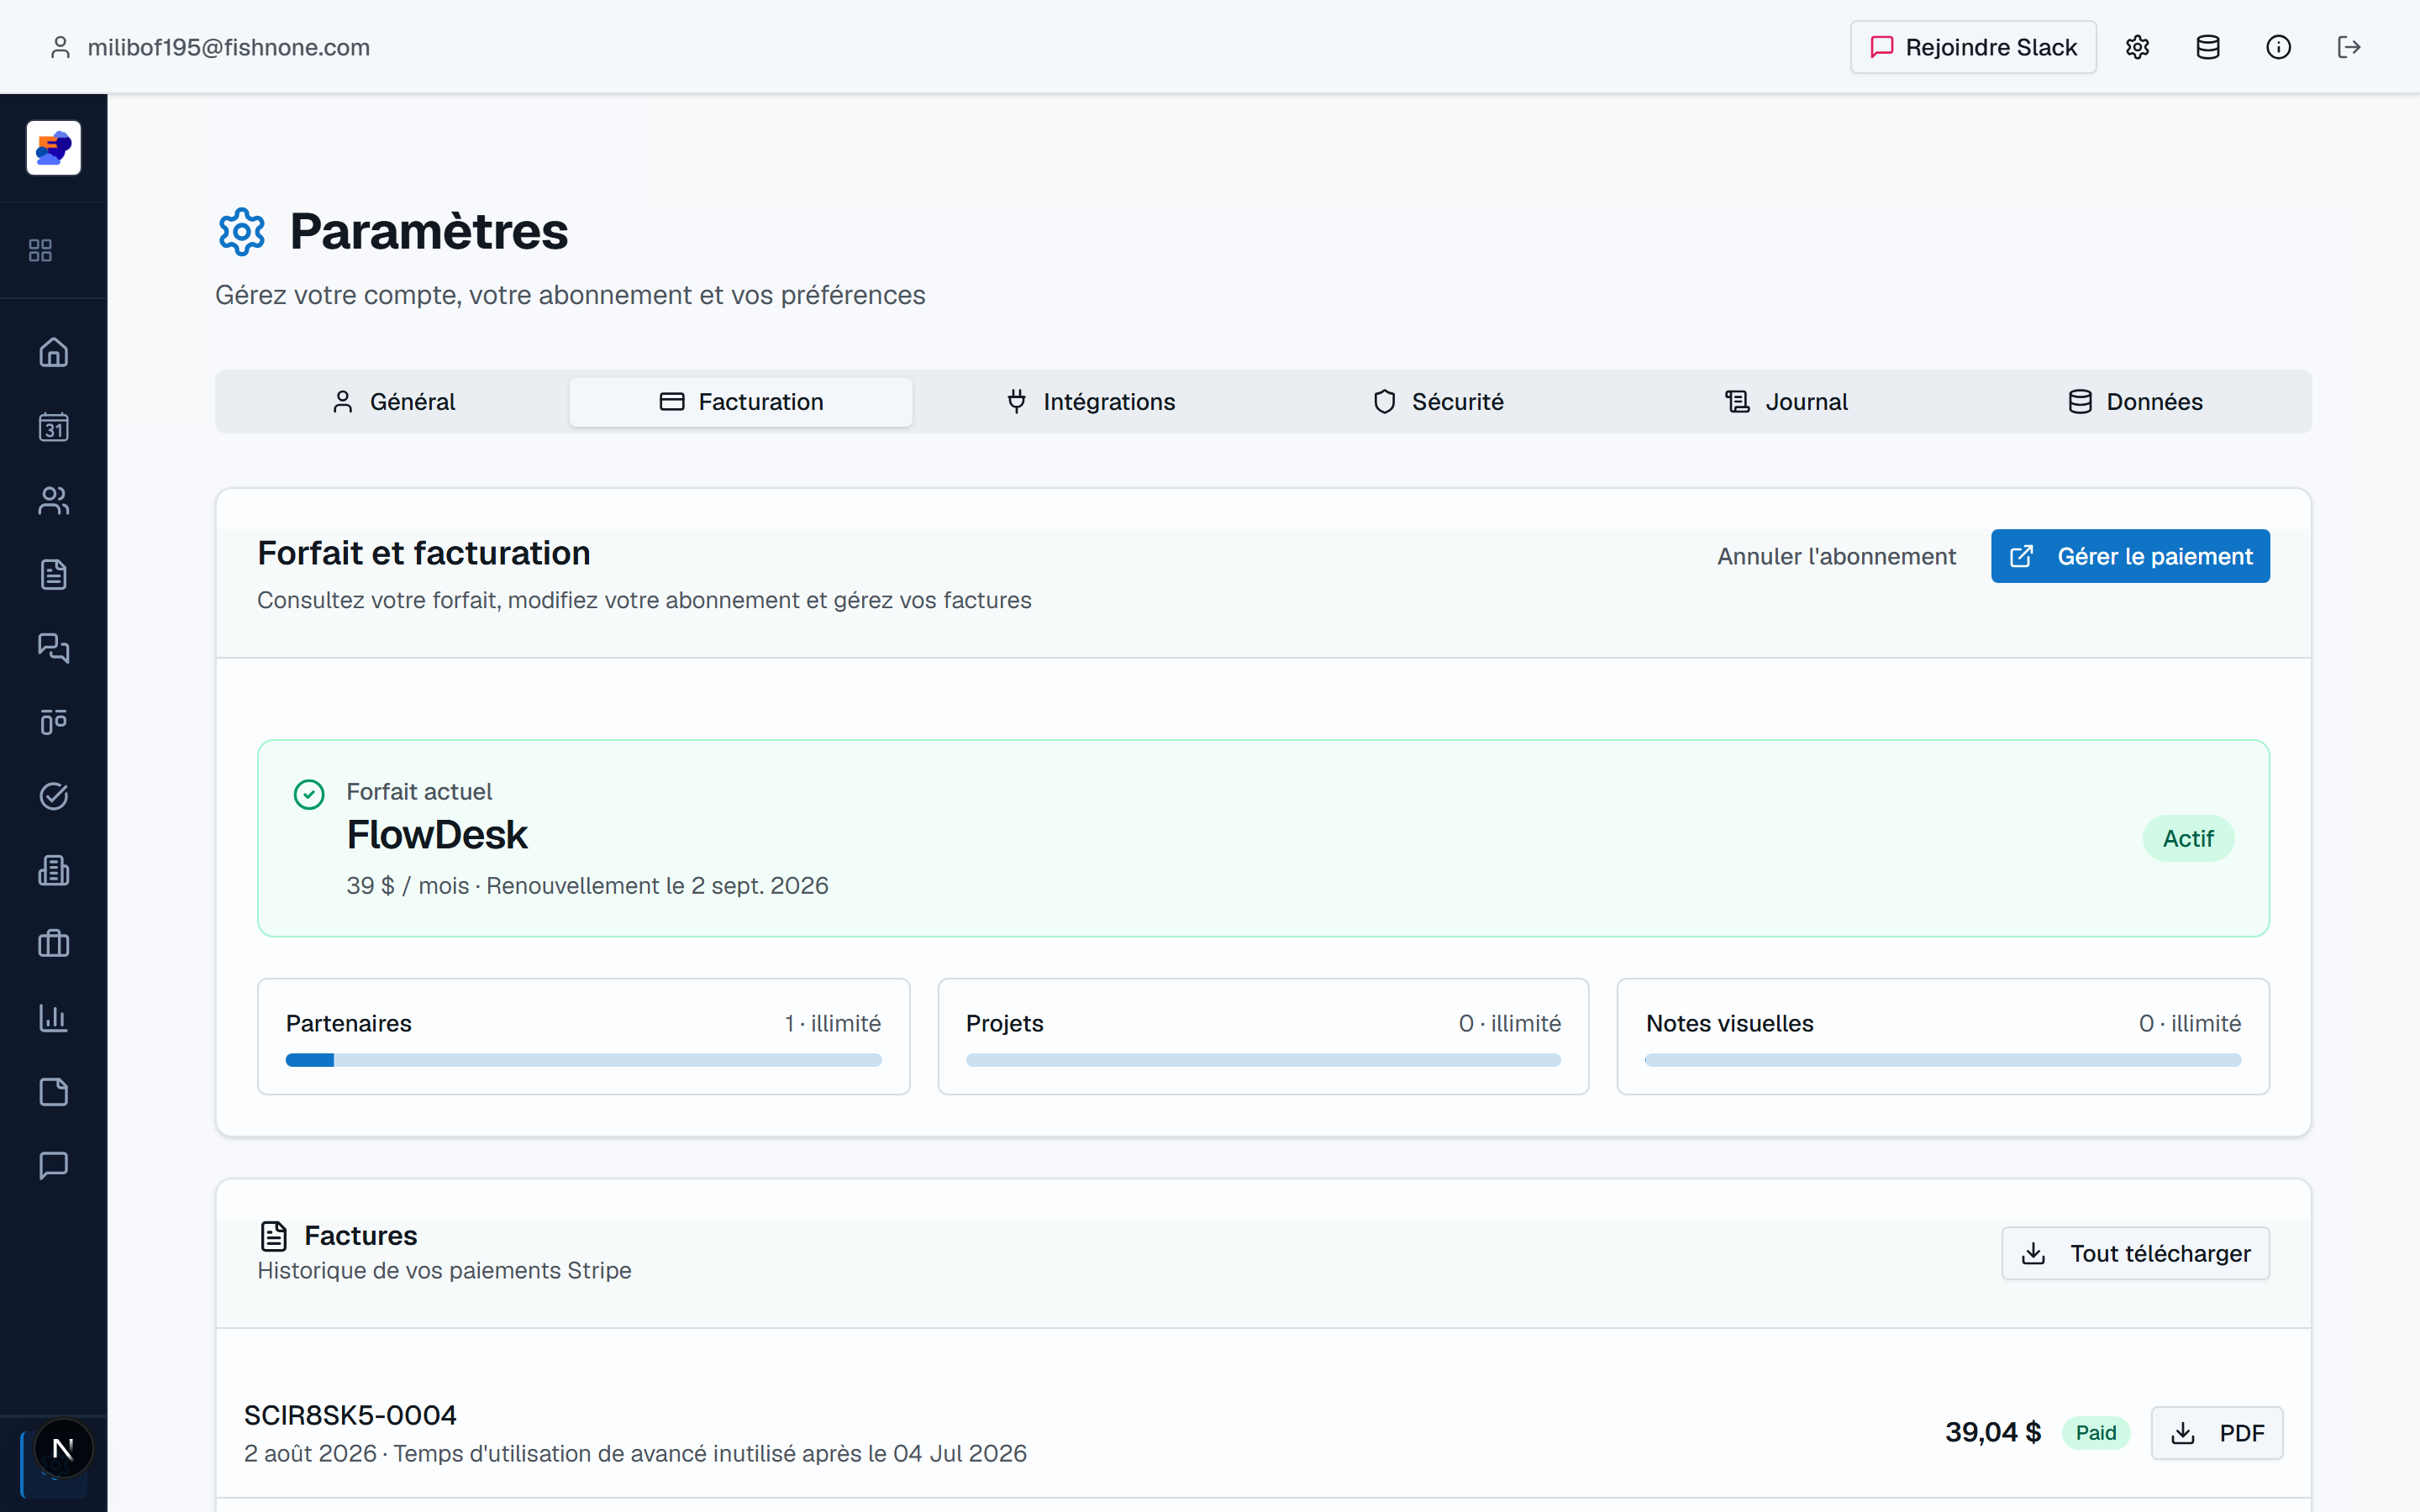Open the bar chart icon in the sidebar
The width and height of the screenshot is (2420, 1512).
pyautogui.click(x=54, y=1018)
